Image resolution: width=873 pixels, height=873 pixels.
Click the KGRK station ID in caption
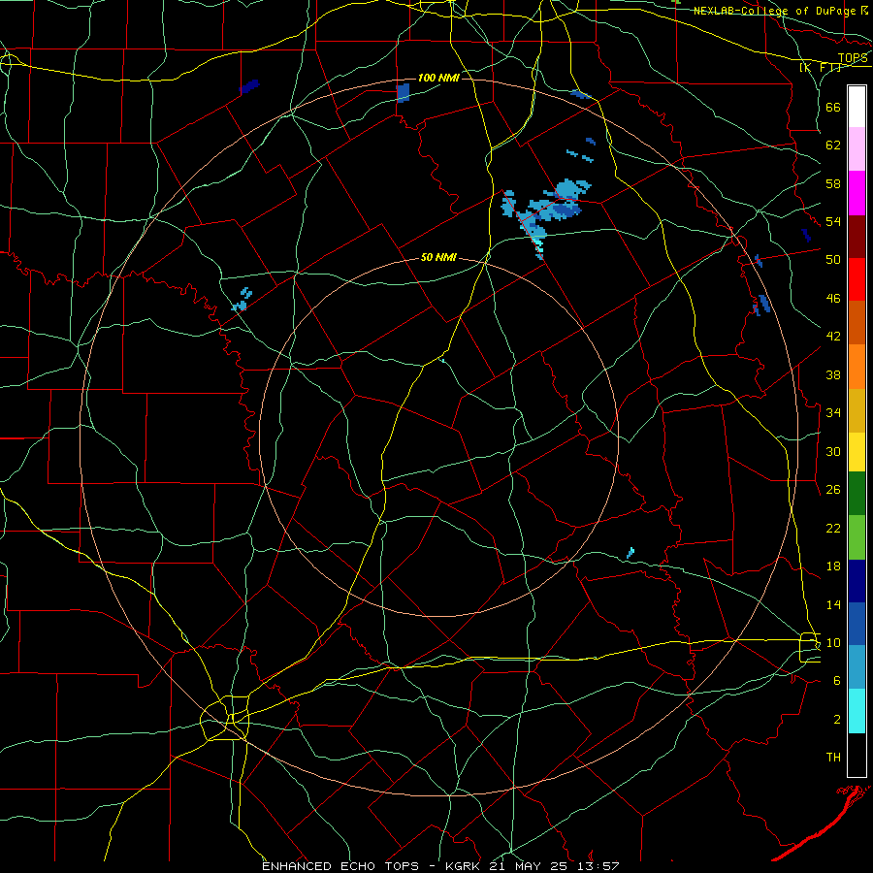(x=462, y=866)
